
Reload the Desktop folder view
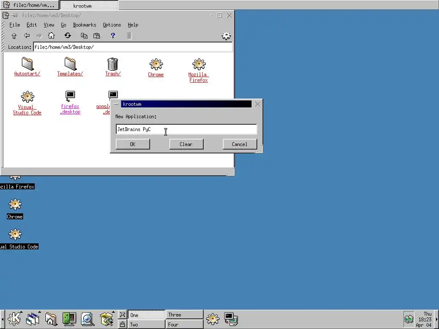pyautogui.click(x=68, y=36)
